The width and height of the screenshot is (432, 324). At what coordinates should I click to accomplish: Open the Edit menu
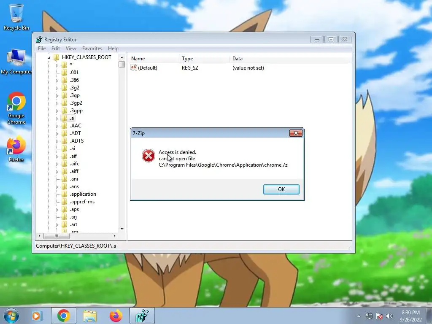[x=56, y=49]
